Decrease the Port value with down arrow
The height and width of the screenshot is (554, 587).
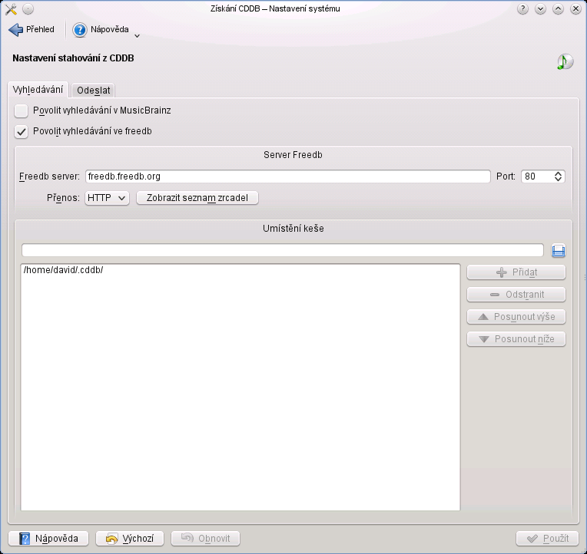[x=558, y=180]
